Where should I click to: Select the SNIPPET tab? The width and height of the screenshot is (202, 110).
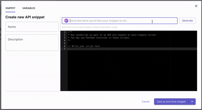(x=10, y=8)
